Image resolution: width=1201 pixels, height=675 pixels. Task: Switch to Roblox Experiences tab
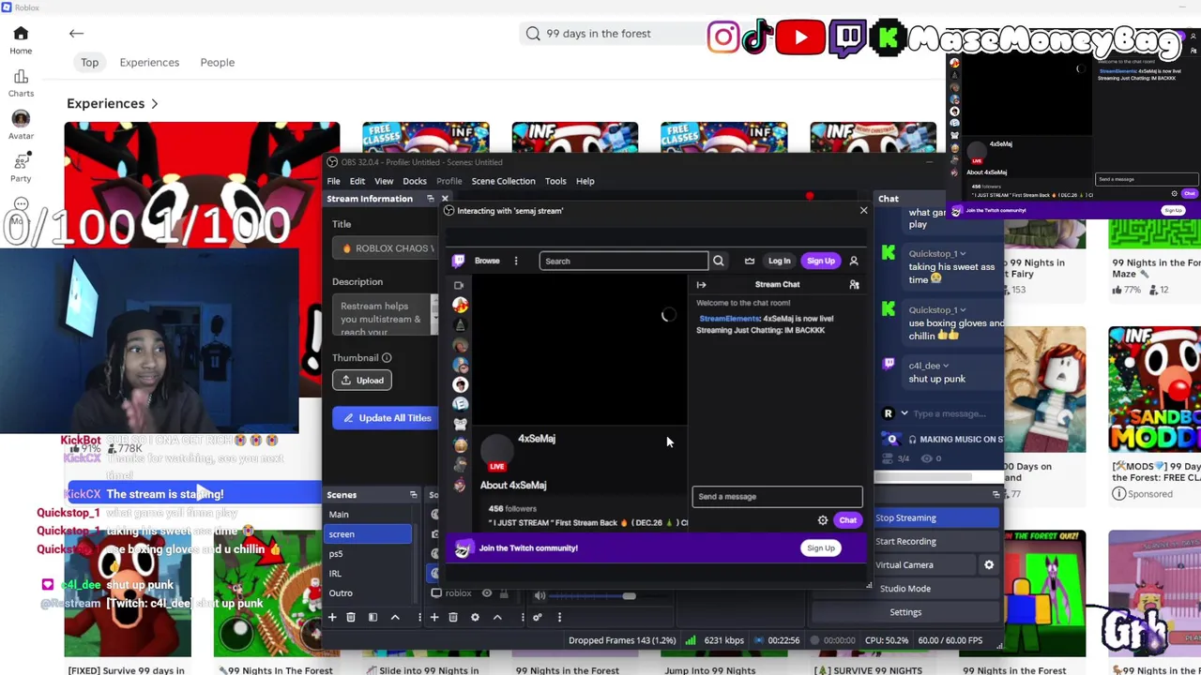[x=149, y=63]
